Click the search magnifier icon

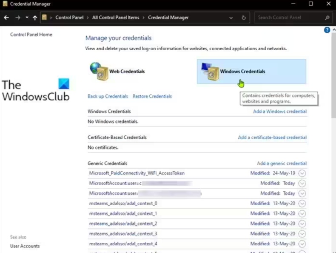point(327,17)
